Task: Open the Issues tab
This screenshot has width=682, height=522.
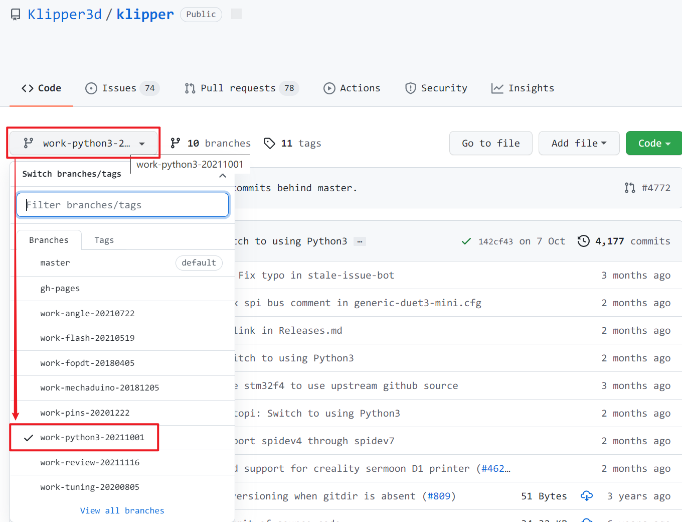Action: tap(122, 88)
